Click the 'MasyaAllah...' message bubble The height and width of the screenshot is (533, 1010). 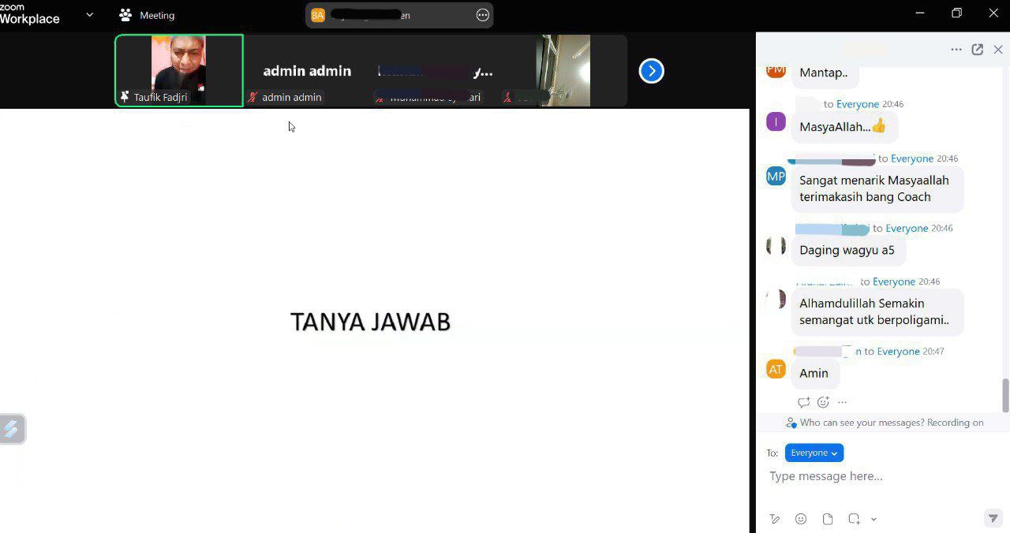point(844,126)
